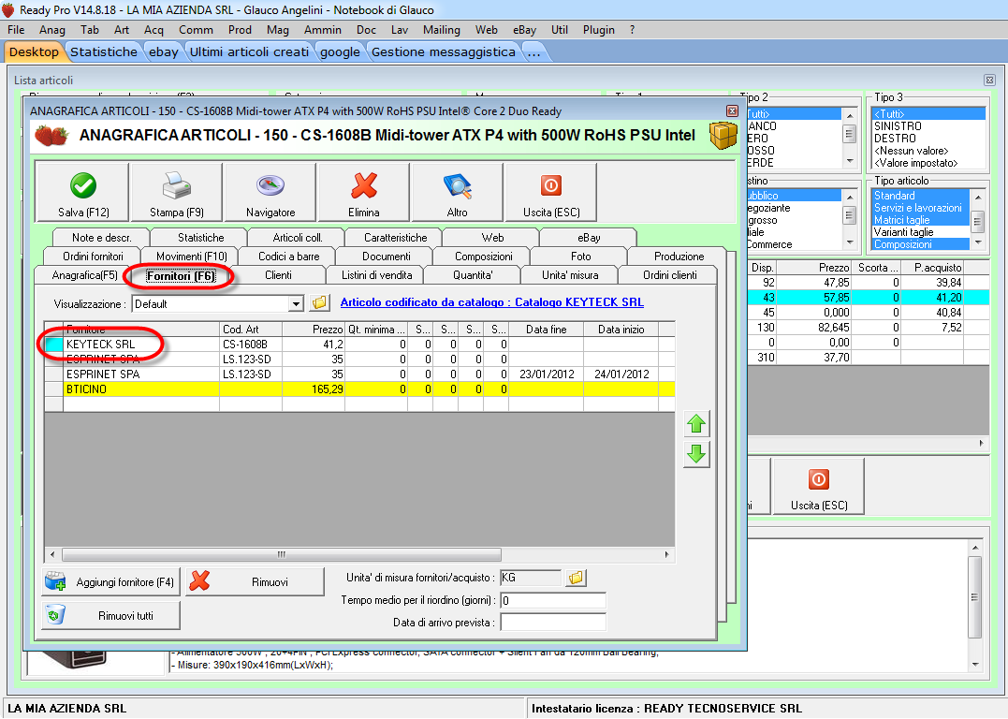This screenshot has height=719, width=1008.
Task: Click Uscita (ESC) in Lista articoli window
Action: (819, 487)
